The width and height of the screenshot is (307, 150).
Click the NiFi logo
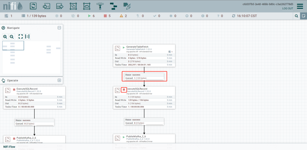click(13, 6)
